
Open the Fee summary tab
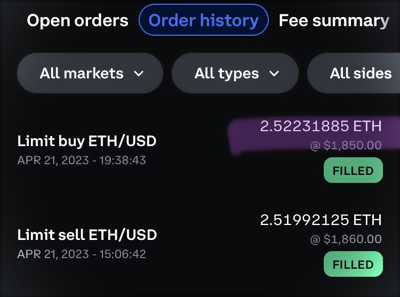coord(334,21)
